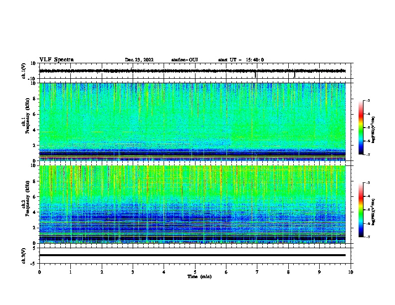
Task: Click the "ch.1(V)" waveform axis label
Action: pyautogui.click(x=24, y=71)
